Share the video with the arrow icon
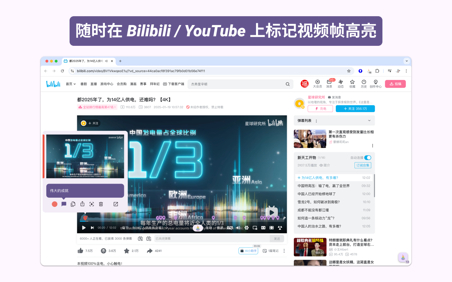Image resolution: width=452 pixels, height=282 pixels. pyautogui.click(x=150, y=251)
